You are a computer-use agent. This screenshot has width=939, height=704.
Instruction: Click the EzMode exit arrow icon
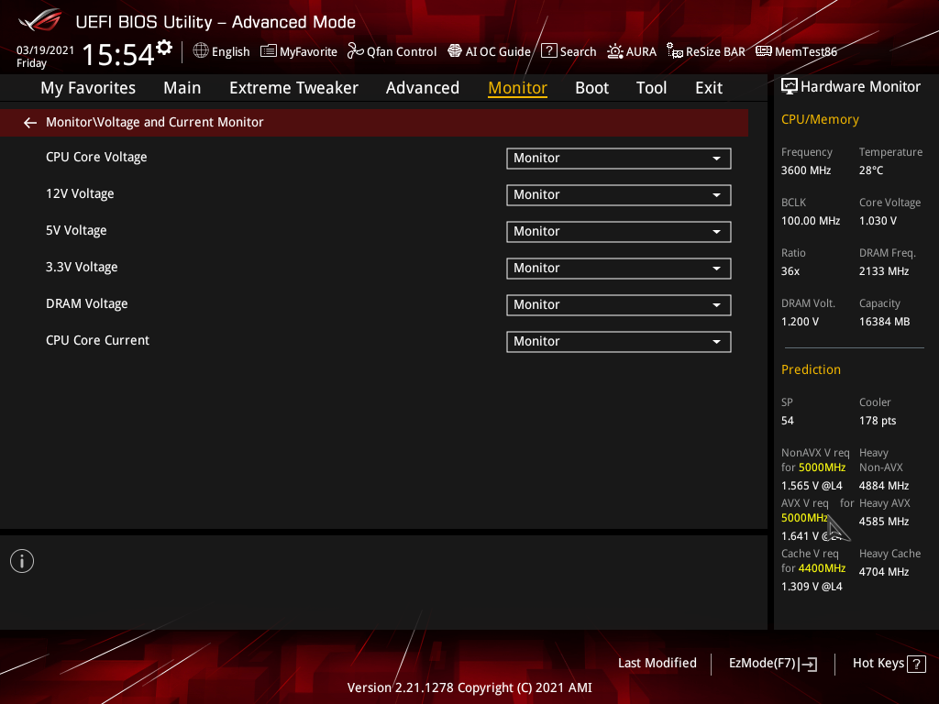click(x=808, y=664)
